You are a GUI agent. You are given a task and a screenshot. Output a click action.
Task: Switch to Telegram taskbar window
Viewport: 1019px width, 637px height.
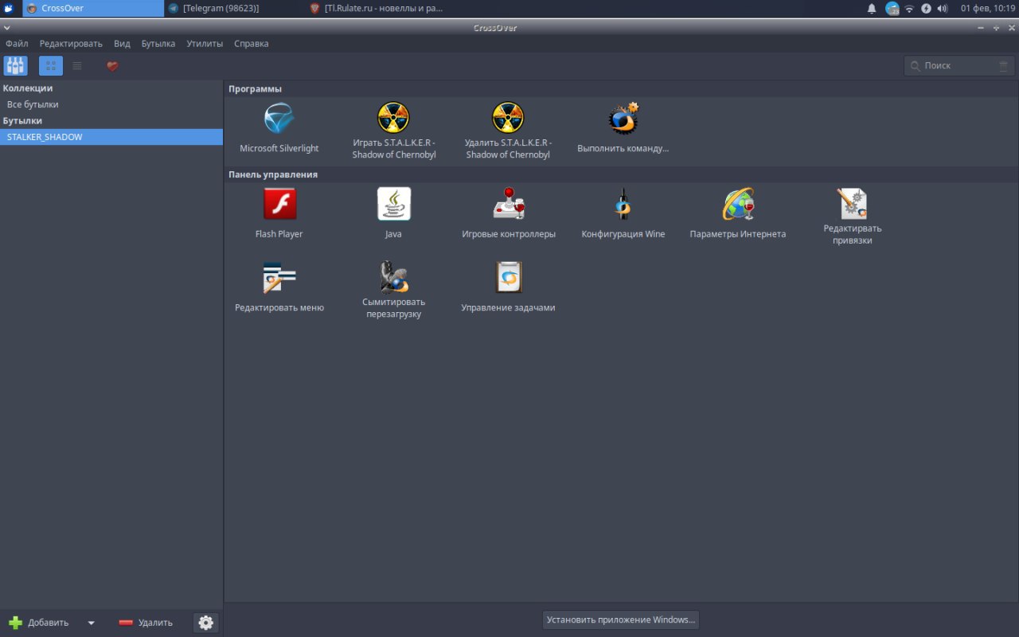235,8
